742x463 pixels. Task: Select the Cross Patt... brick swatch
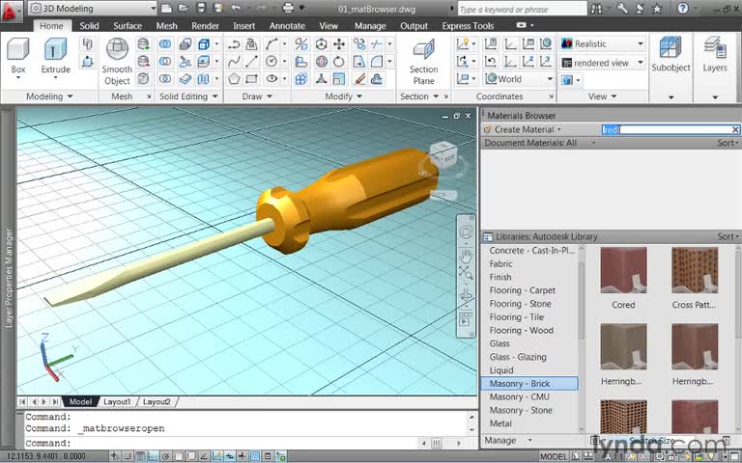click(x=695, y=270)
